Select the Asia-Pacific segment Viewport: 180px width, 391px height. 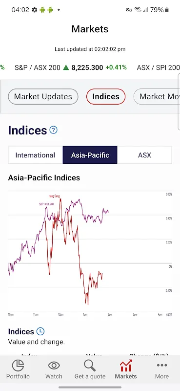coord(90,155)
